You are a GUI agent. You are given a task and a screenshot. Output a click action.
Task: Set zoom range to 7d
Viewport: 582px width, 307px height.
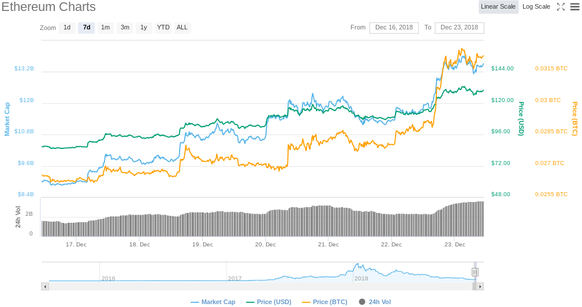87,28
